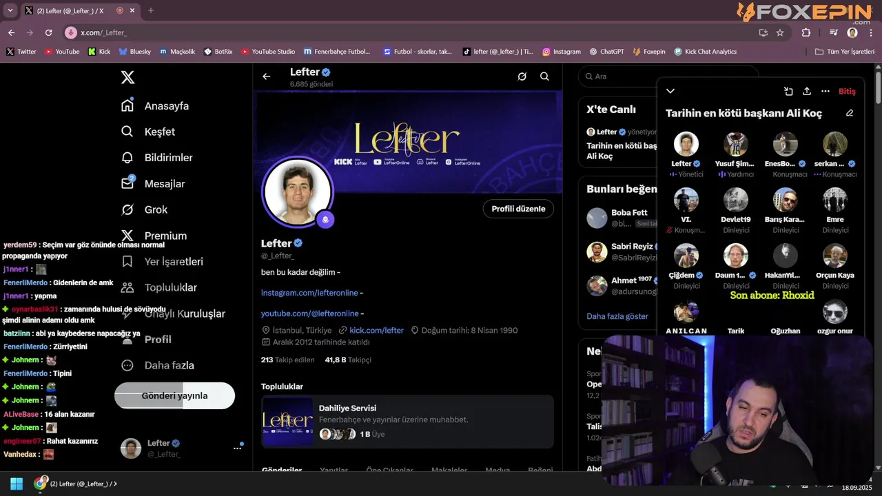This screenshot has width=882, height=496.
Task: Open Daha fazla more menu
Action: click(x=157, y=365)
